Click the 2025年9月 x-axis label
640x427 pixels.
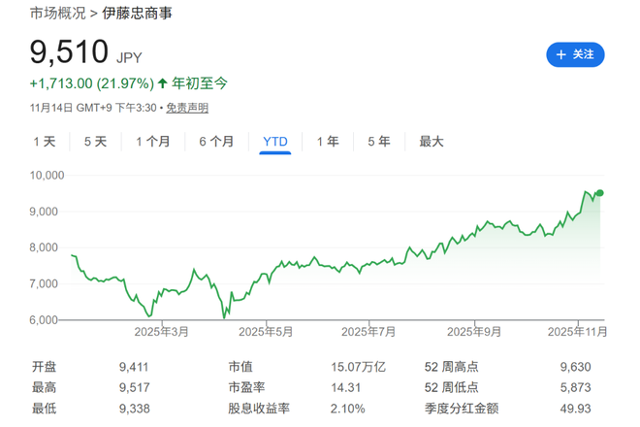(474, 332)
